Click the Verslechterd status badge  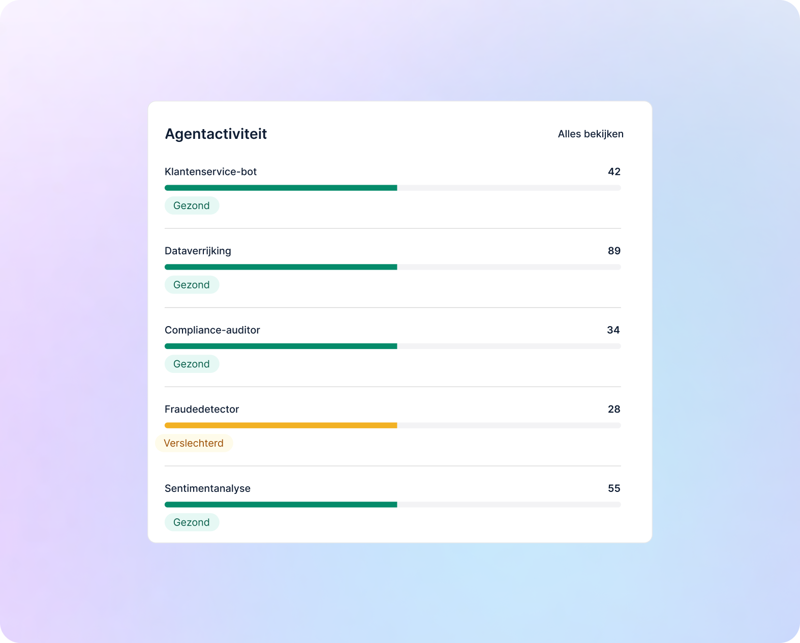194,443
